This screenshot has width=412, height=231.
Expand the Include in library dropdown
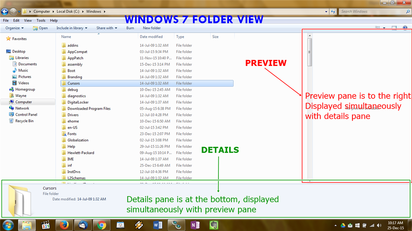[72, 28]
